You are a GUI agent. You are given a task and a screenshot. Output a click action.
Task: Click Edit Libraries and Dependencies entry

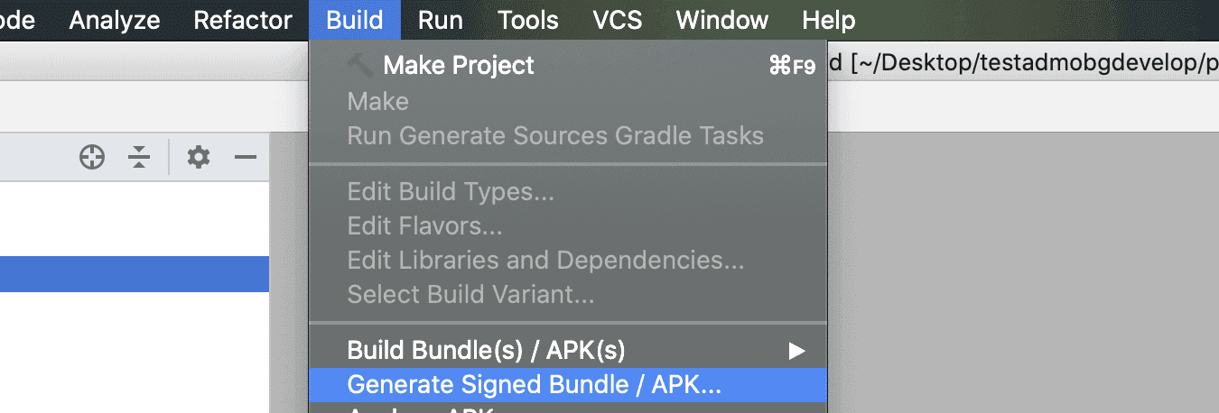point(544,261)
